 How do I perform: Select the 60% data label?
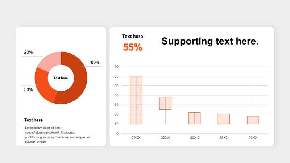95,62
